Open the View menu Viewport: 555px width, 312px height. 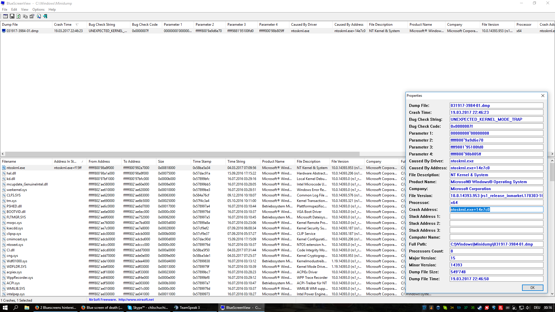[25, 10]
